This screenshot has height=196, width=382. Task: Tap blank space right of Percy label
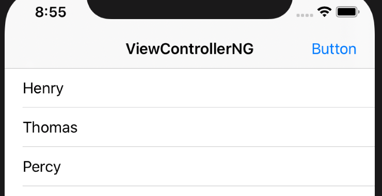coord(217,167)
